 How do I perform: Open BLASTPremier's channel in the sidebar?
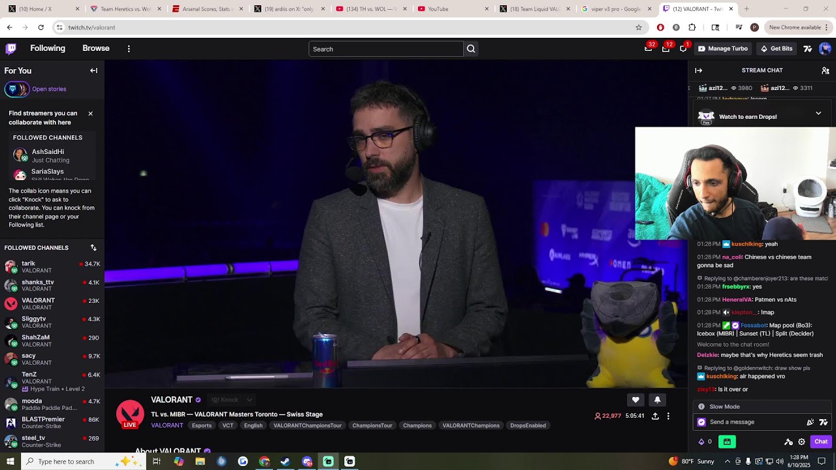(x=52, y=423)
